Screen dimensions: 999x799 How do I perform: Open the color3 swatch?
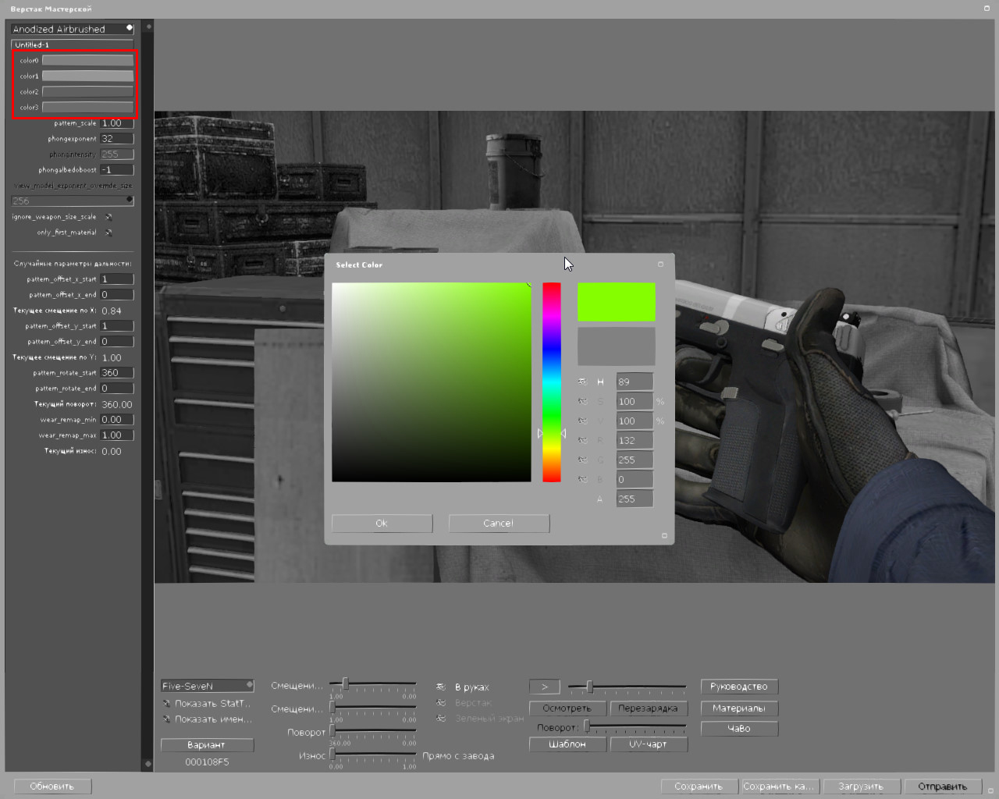tap(87, 107)
